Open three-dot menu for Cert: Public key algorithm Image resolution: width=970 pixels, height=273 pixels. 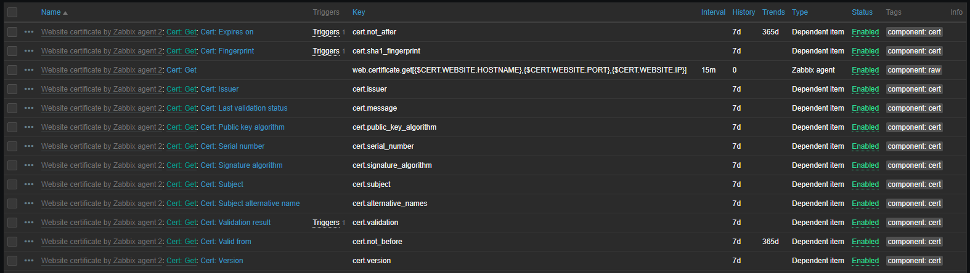[x=29, y=127]
